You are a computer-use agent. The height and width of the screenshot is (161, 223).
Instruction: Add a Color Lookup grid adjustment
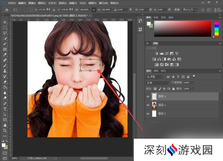(179, 59)
